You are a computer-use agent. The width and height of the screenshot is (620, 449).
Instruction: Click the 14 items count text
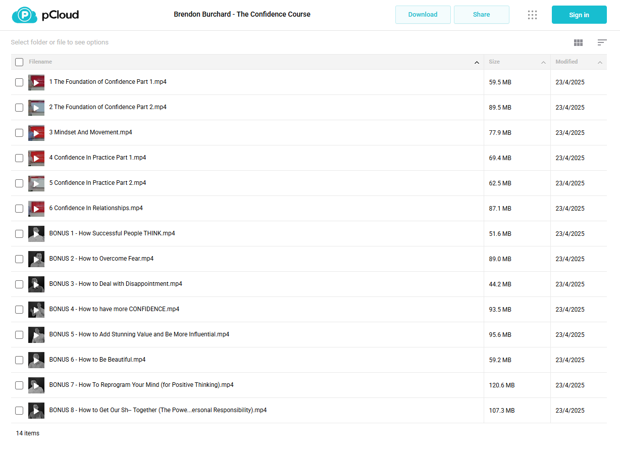[x=27, y=433]
